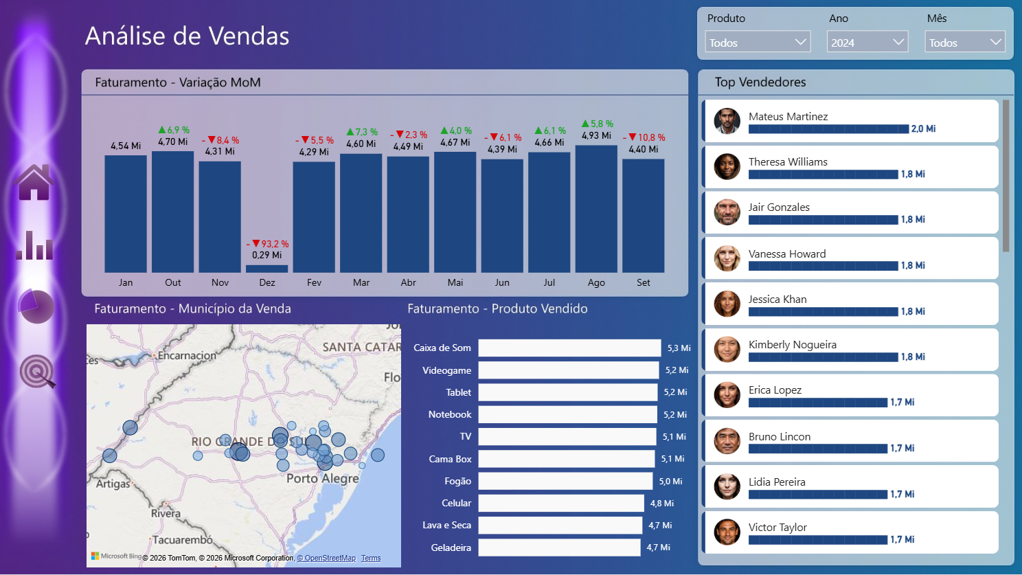The height and width of the screenshot is (575, 1022).
Task: Click Jessica Khan's avatar photo
Action: [x=727, y=304]
